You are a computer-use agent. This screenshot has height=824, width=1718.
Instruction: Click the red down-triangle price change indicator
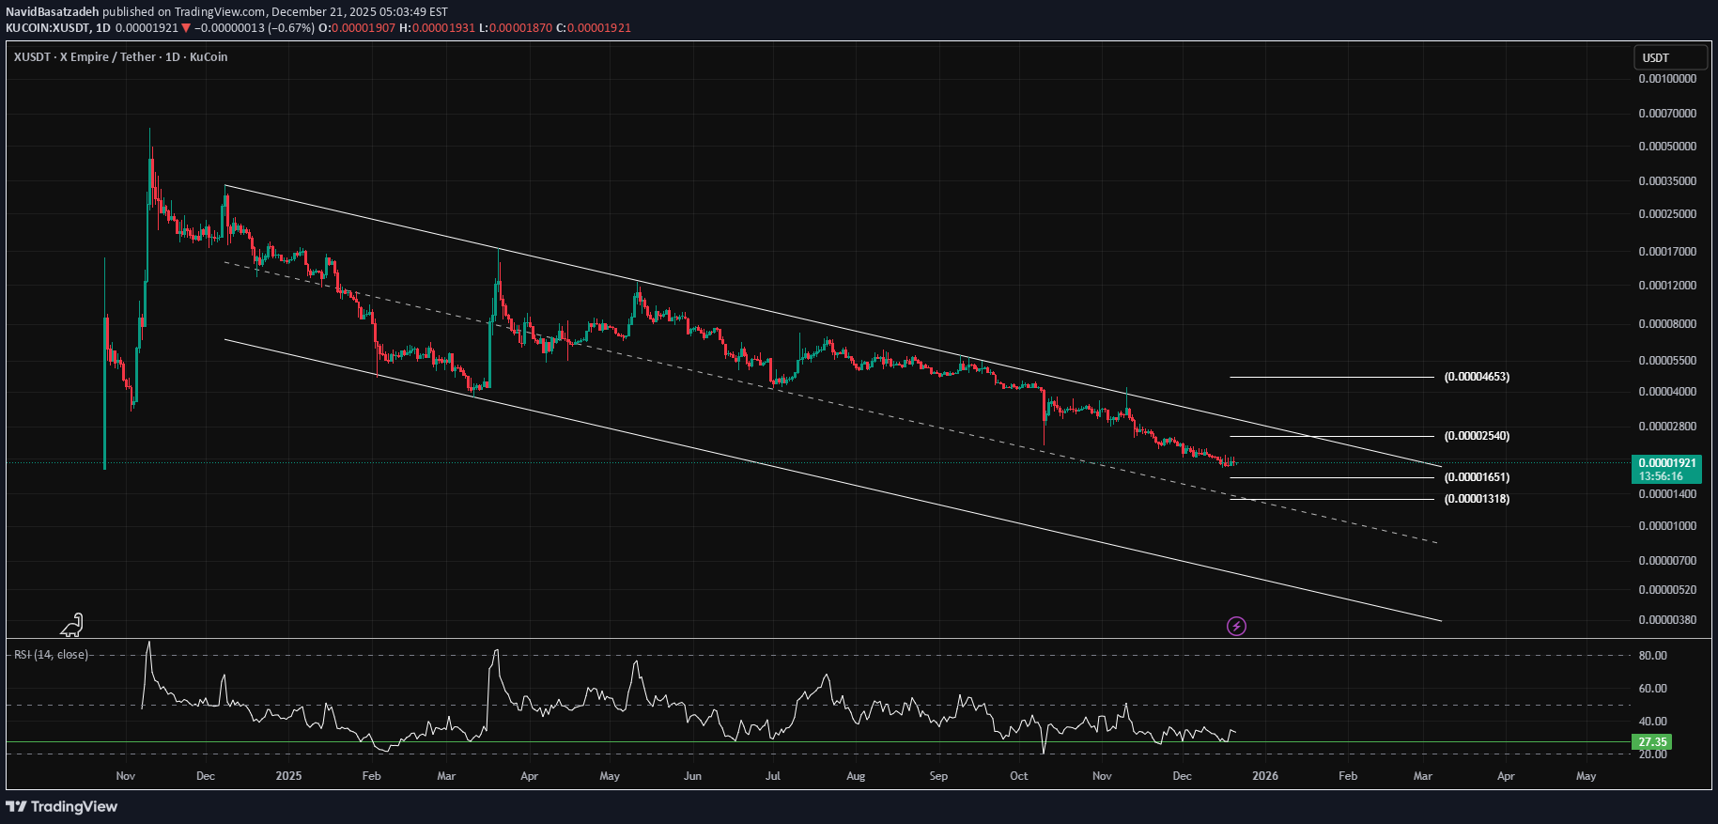(x=186, y=28)
